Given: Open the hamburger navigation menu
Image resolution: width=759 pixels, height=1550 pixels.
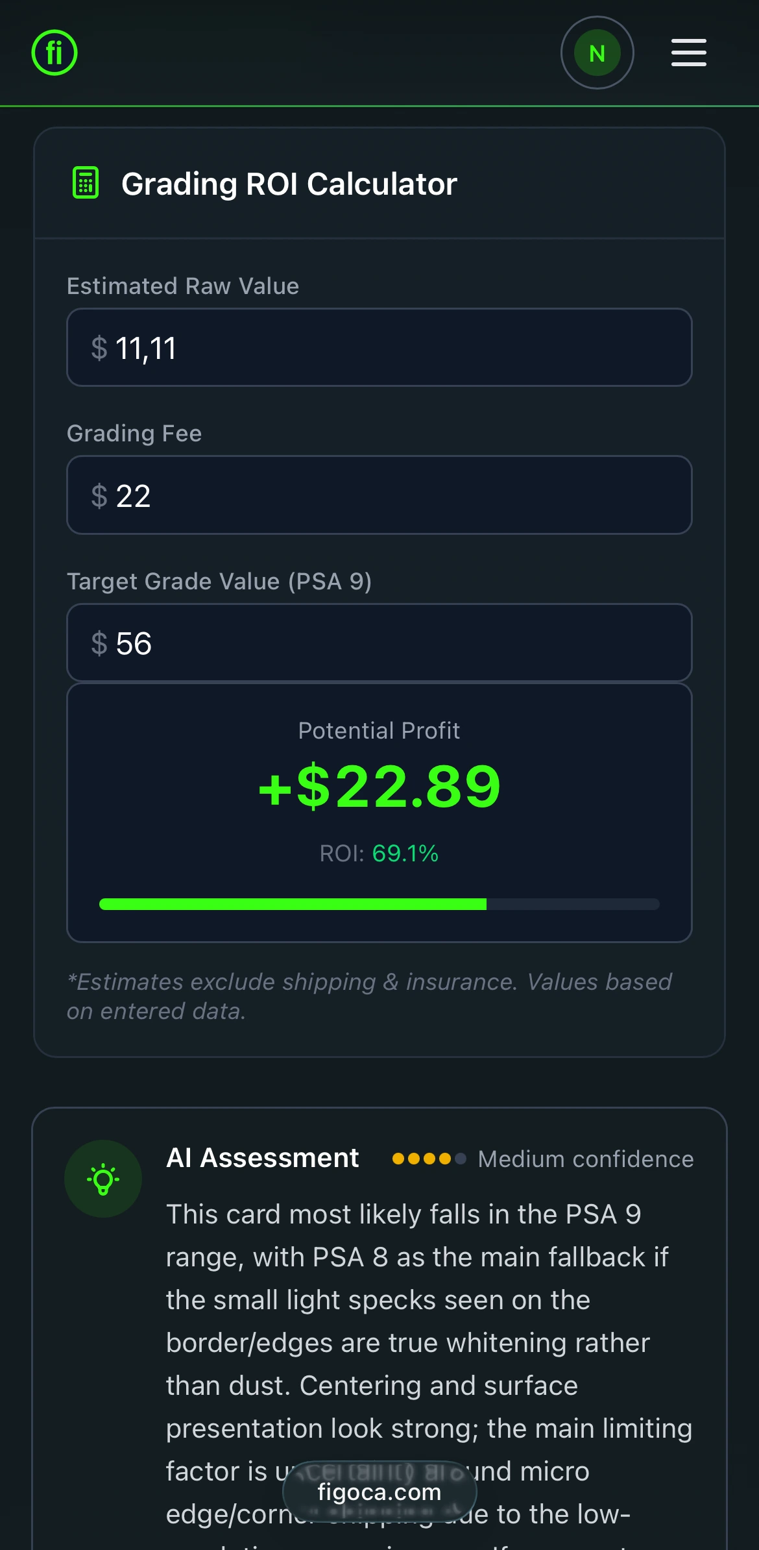Looking at the screenshot, I should pyautogui.click(x=688, y=53).
